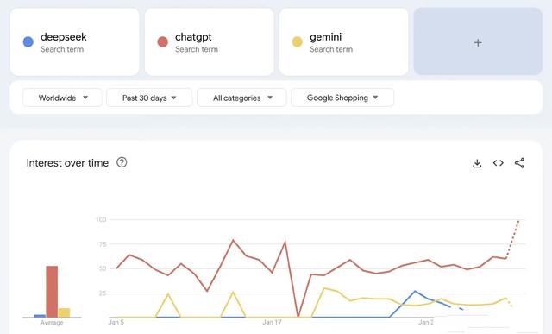Click the blue deepseek color dot
552x334 pixels.
[x=28, y=42]
